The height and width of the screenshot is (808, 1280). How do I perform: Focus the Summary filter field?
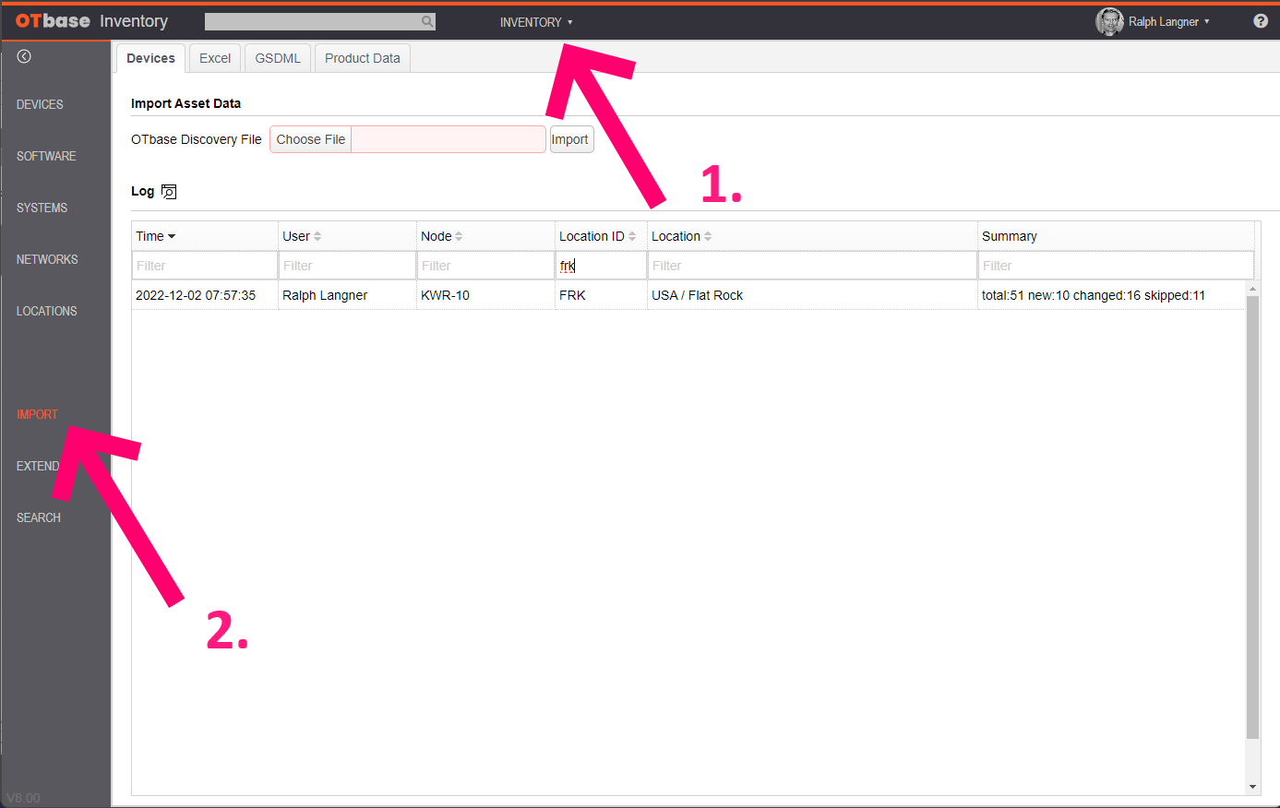coord(1116,266)
